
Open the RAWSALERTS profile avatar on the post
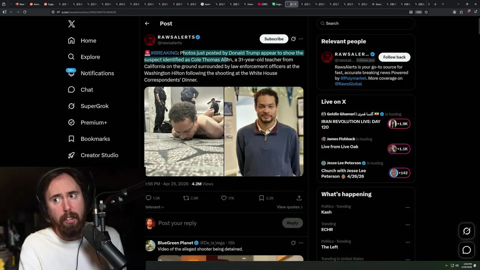tap(150, 40)
